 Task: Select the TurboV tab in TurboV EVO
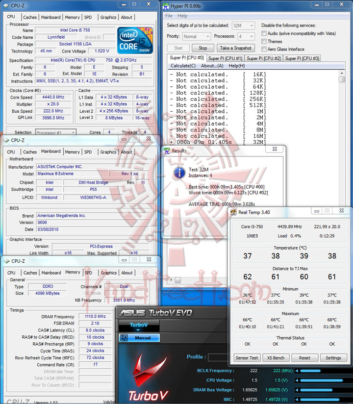click(x=139, y=326)
